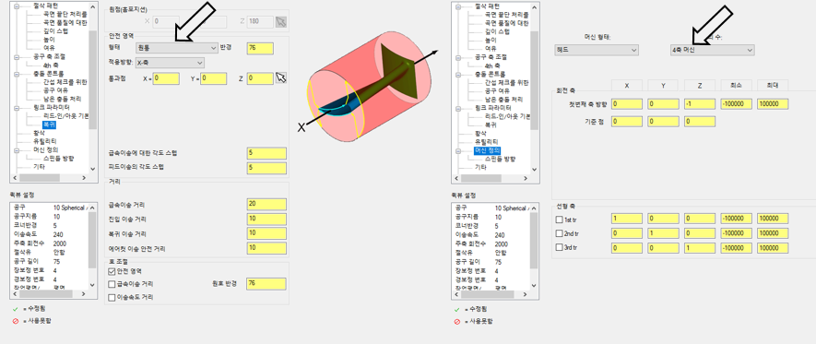Screen dimensions: 816x344
Task: Check the 1st tr linear axis box
Action: click(559, 219)
